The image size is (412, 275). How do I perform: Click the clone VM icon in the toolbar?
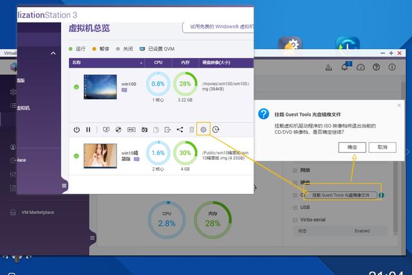pyautogui.click(x=156, y=129)
